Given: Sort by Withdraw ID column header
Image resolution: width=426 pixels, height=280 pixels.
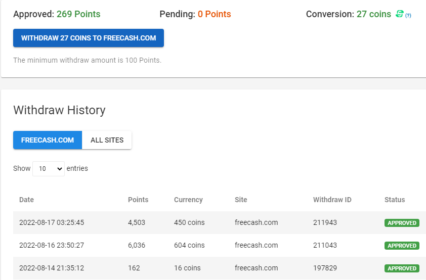Looking at the screenshot, I should pyautogui.click(x=332, y=200).
